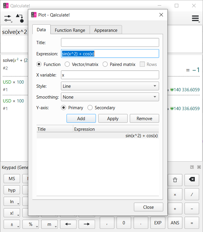Click the right arrow cursor keypad button

coord(86,224)
